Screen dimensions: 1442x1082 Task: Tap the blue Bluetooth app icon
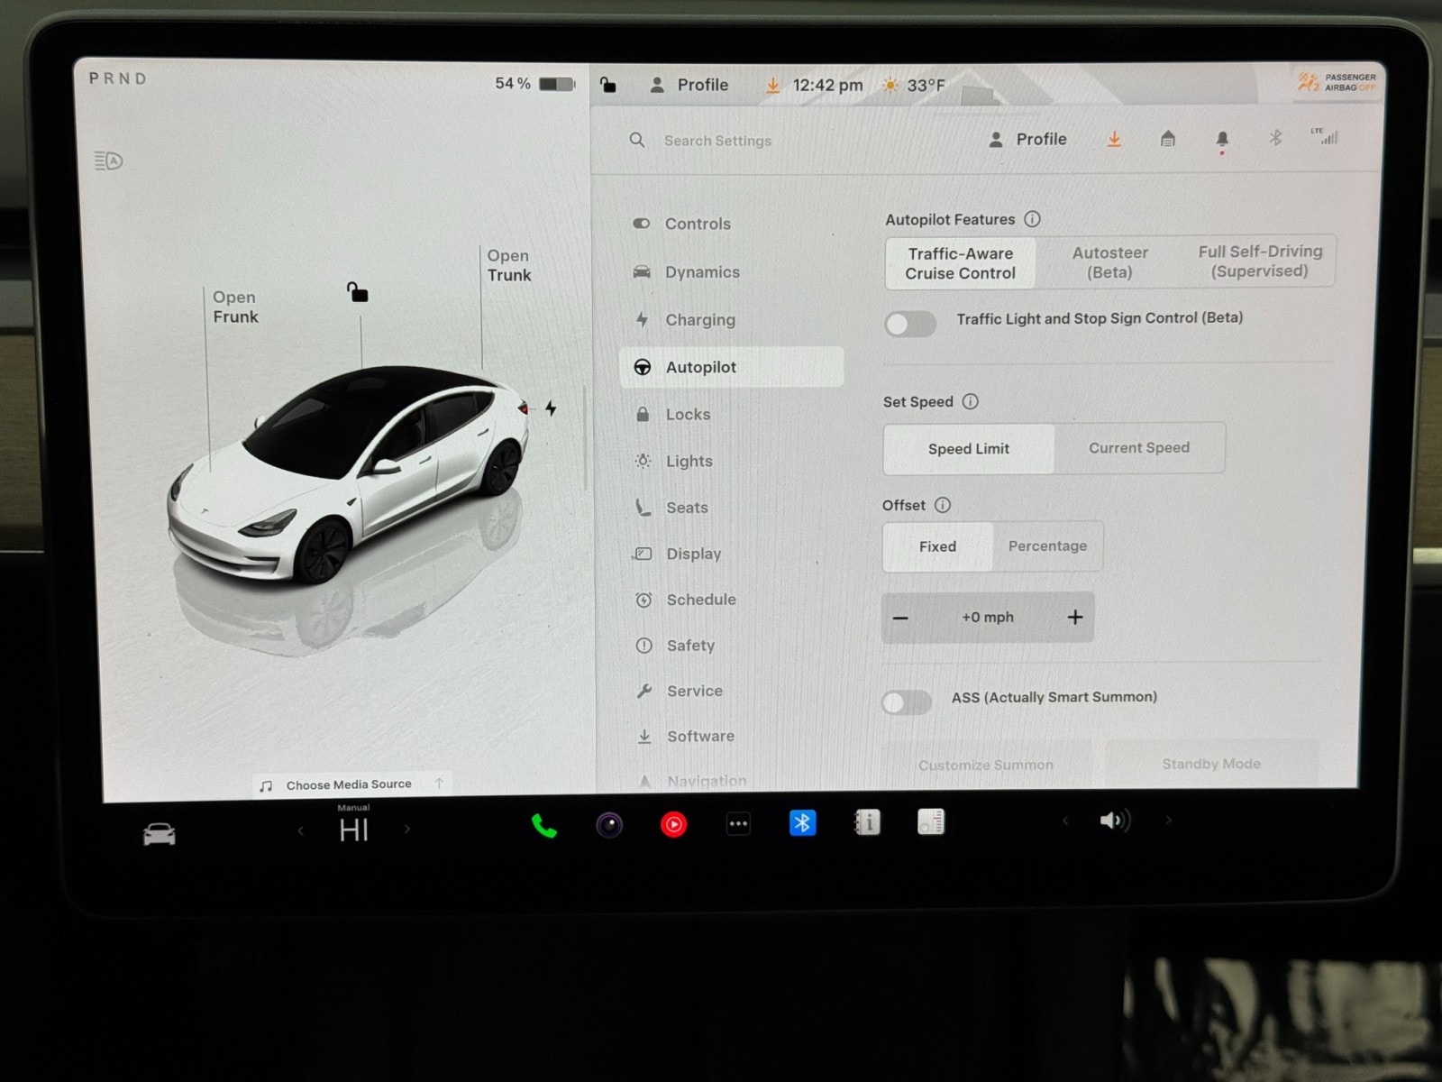[x=802, y=823]
